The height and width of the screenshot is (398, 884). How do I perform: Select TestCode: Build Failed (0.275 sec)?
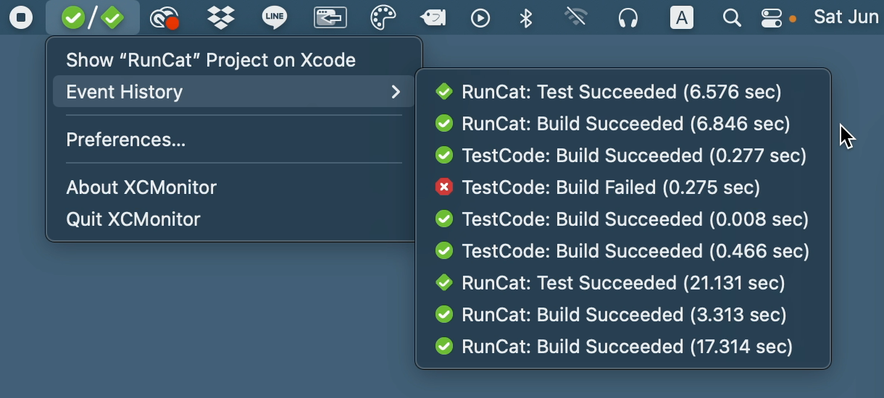(623, 187)
